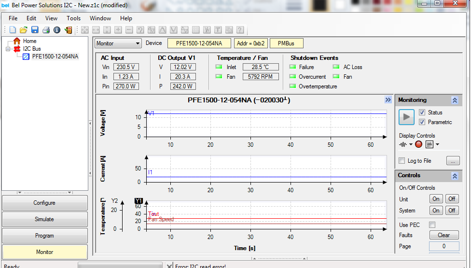The image size is (471, 268).
Task: Click the Page number input field
Action: [x=443, y=246]
